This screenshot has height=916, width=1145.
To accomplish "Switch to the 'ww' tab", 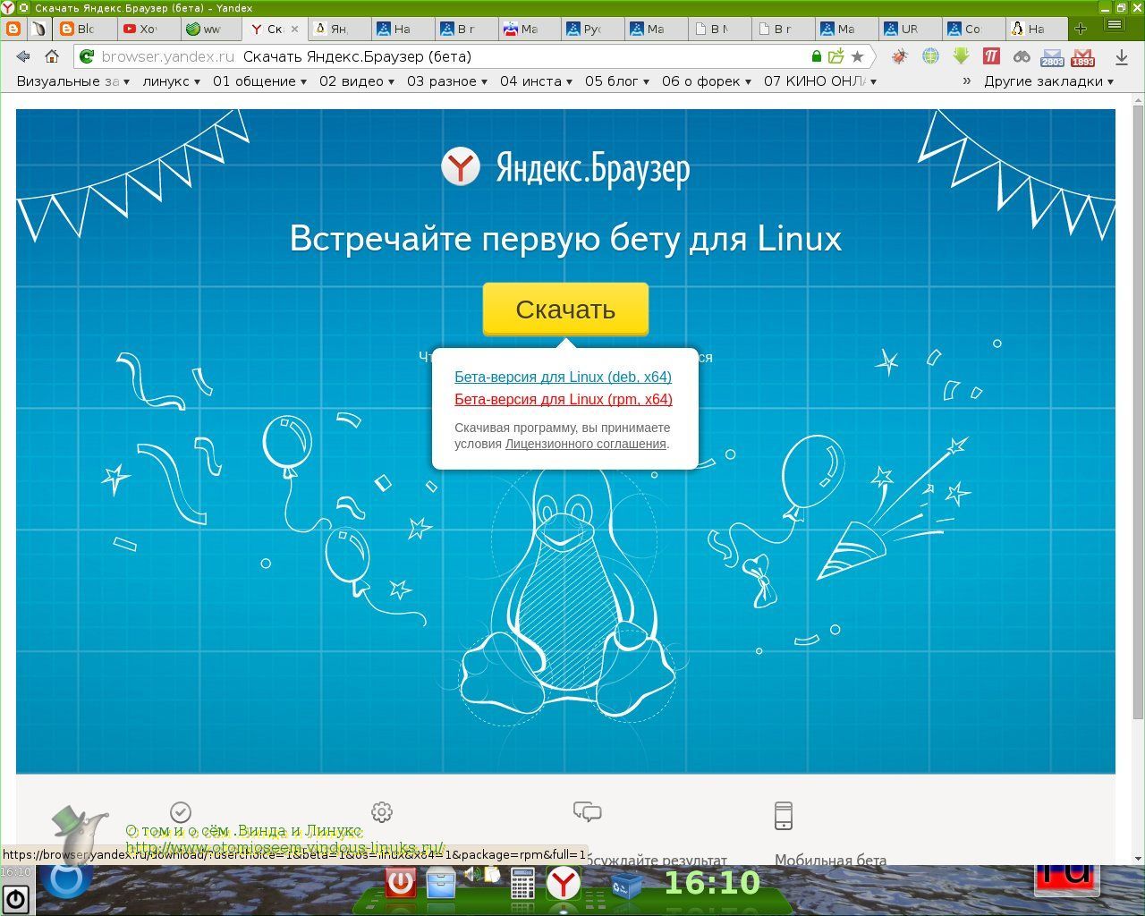I will [x=211, y=29].
